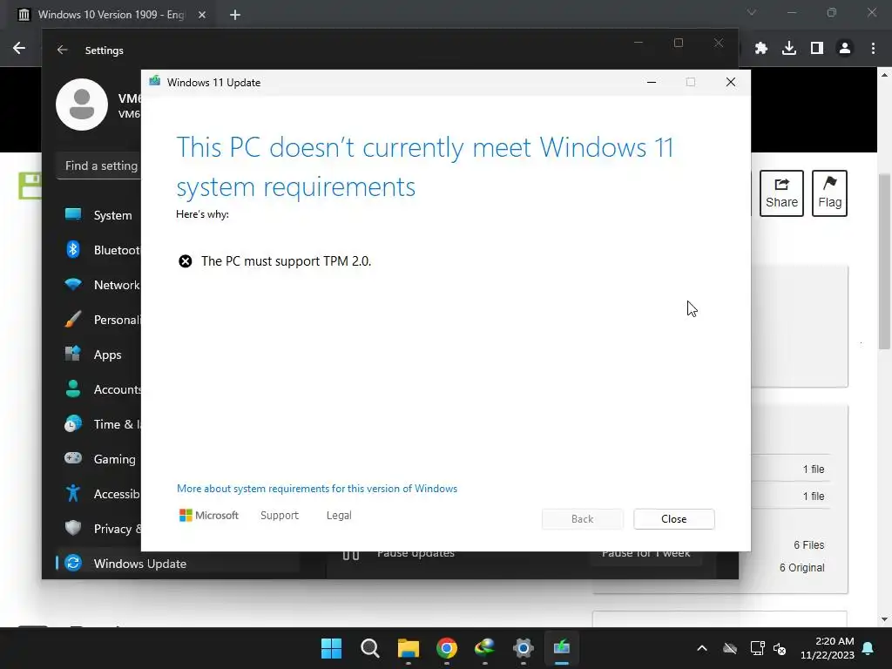This screenshot has width=892, height=669.
Task: Click the user account avatar in Settings
Action: [82, 105]
